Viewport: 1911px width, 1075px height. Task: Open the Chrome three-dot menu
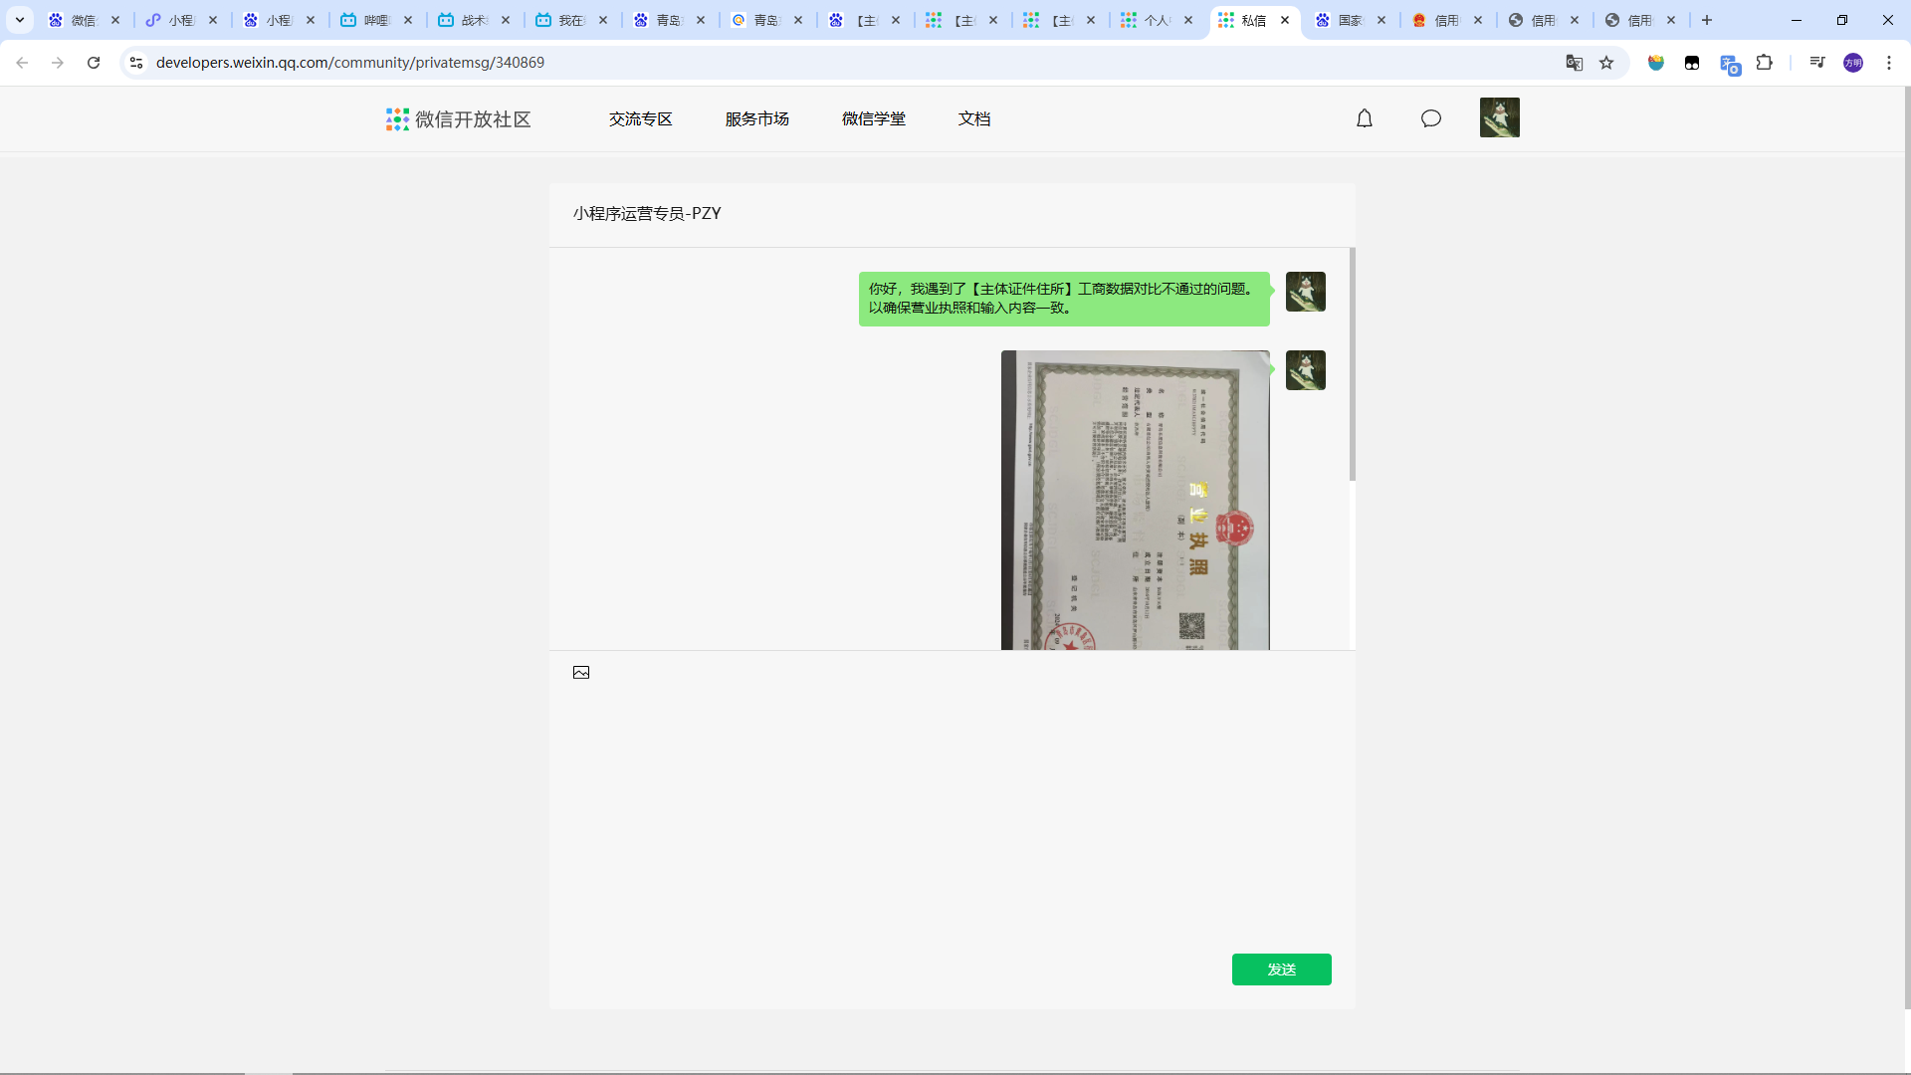1889,63
